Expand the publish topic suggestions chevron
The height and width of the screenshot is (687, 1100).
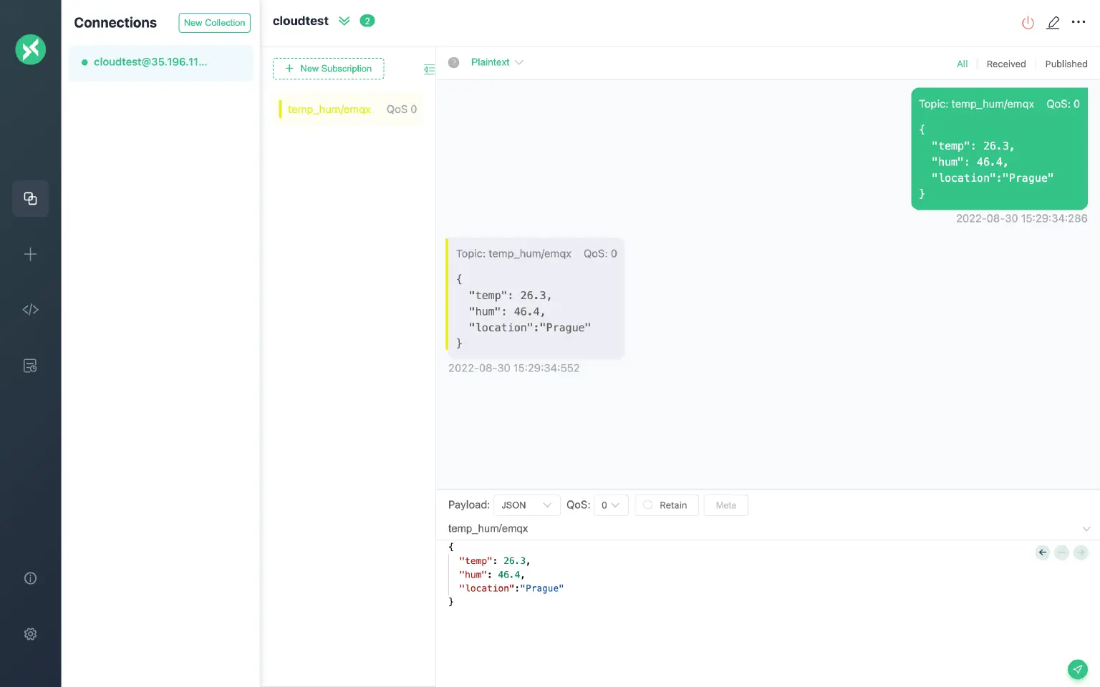pos(1087,529)
